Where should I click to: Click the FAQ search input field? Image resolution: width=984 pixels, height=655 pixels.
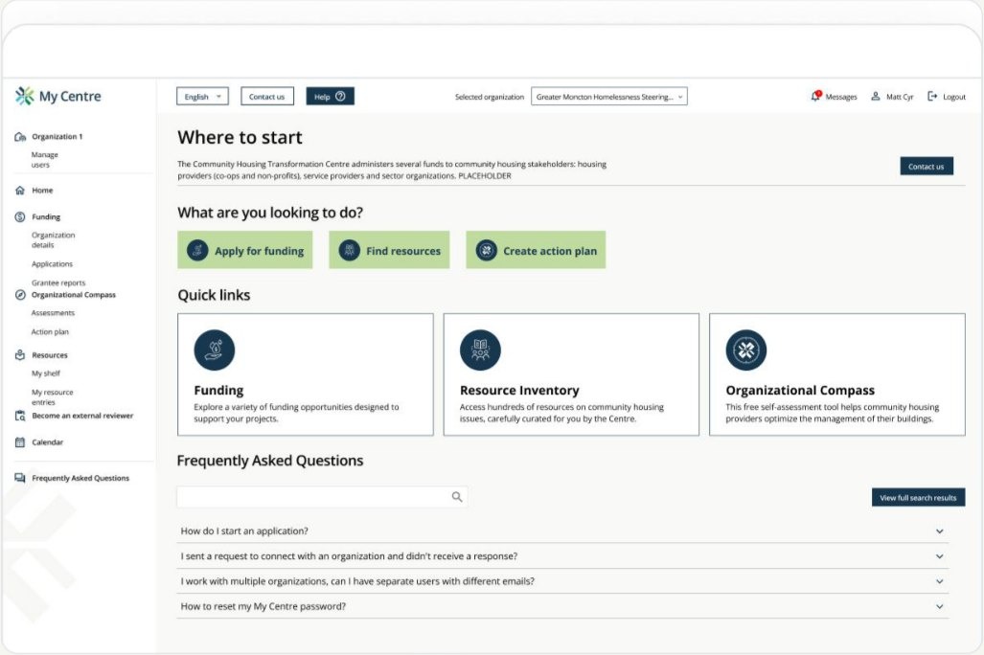322,497
